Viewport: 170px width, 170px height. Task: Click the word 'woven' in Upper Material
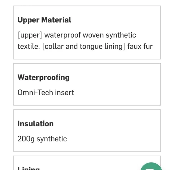93,35
